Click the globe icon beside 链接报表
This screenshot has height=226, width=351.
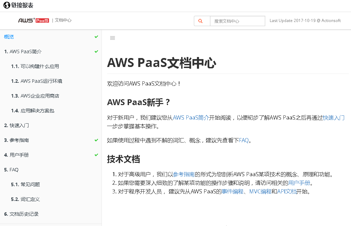pos(7,5)
